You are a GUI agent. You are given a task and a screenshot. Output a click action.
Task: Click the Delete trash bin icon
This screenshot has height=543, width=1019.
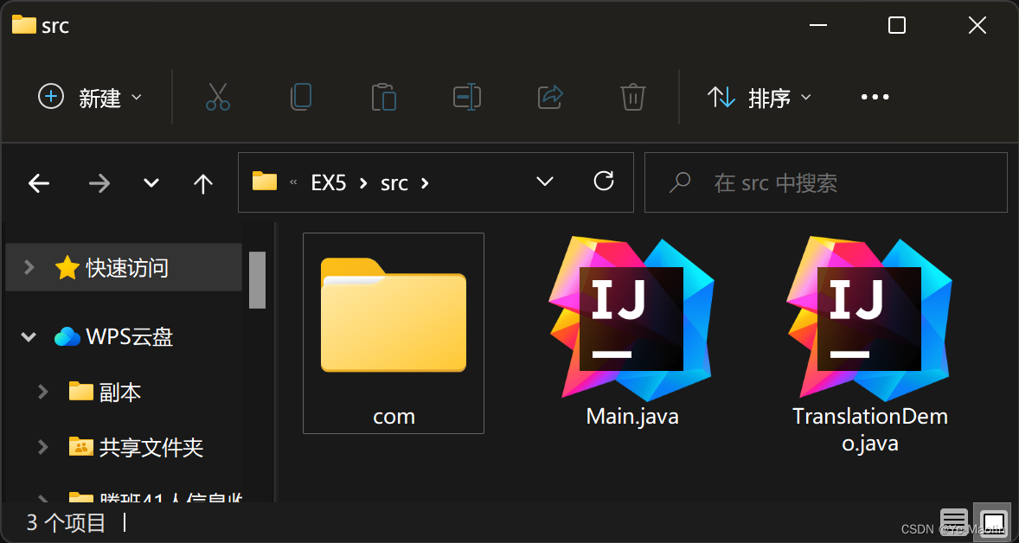(632, 98)
